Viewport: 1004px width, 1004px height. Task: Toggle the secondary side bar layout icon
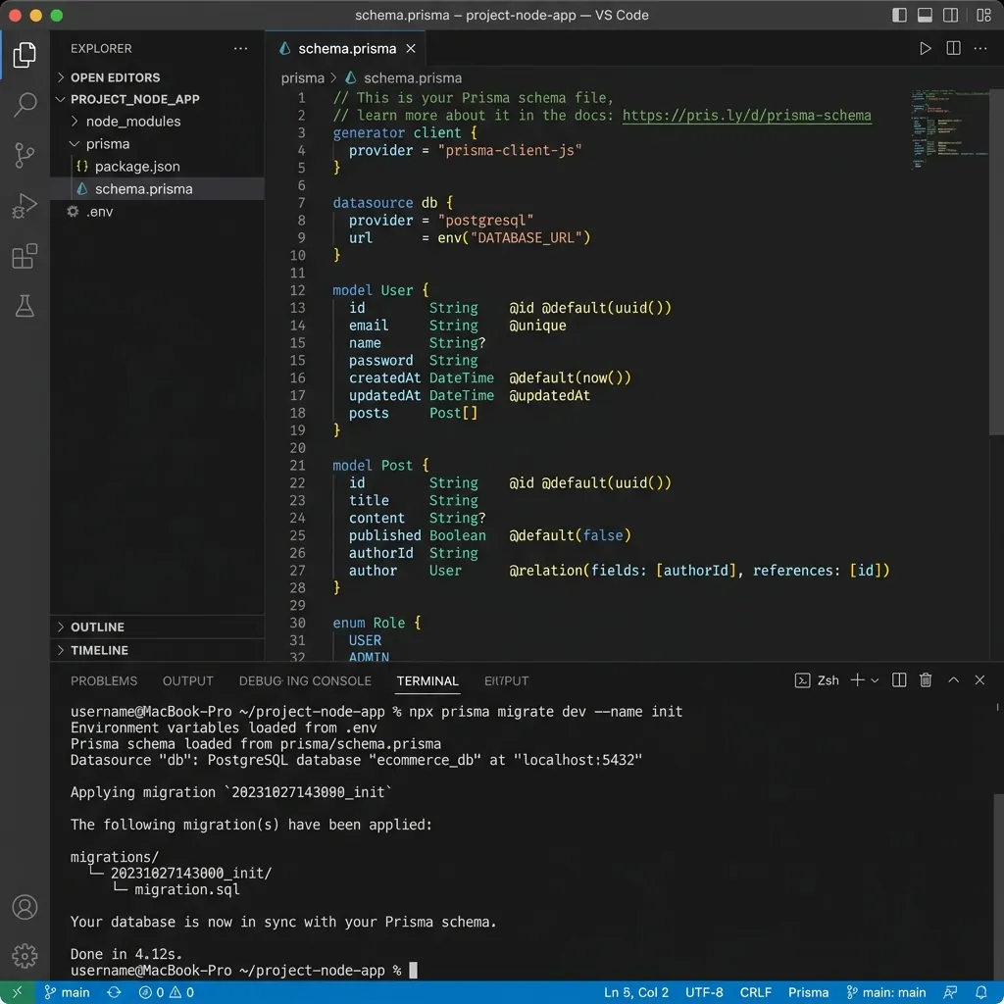pyautogui.click(x=951, y=16)
